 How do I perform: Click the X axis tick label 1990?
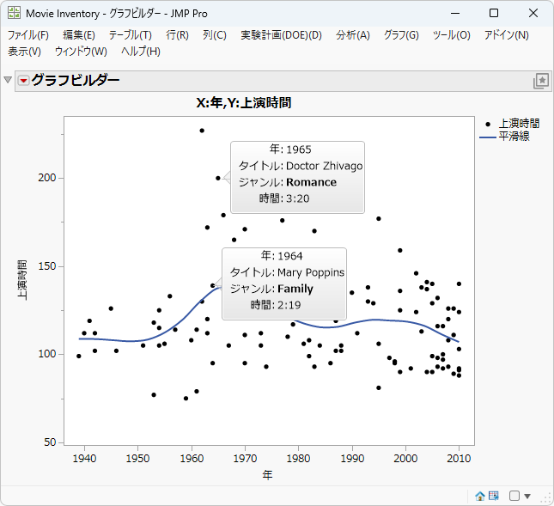click(352, 458)
